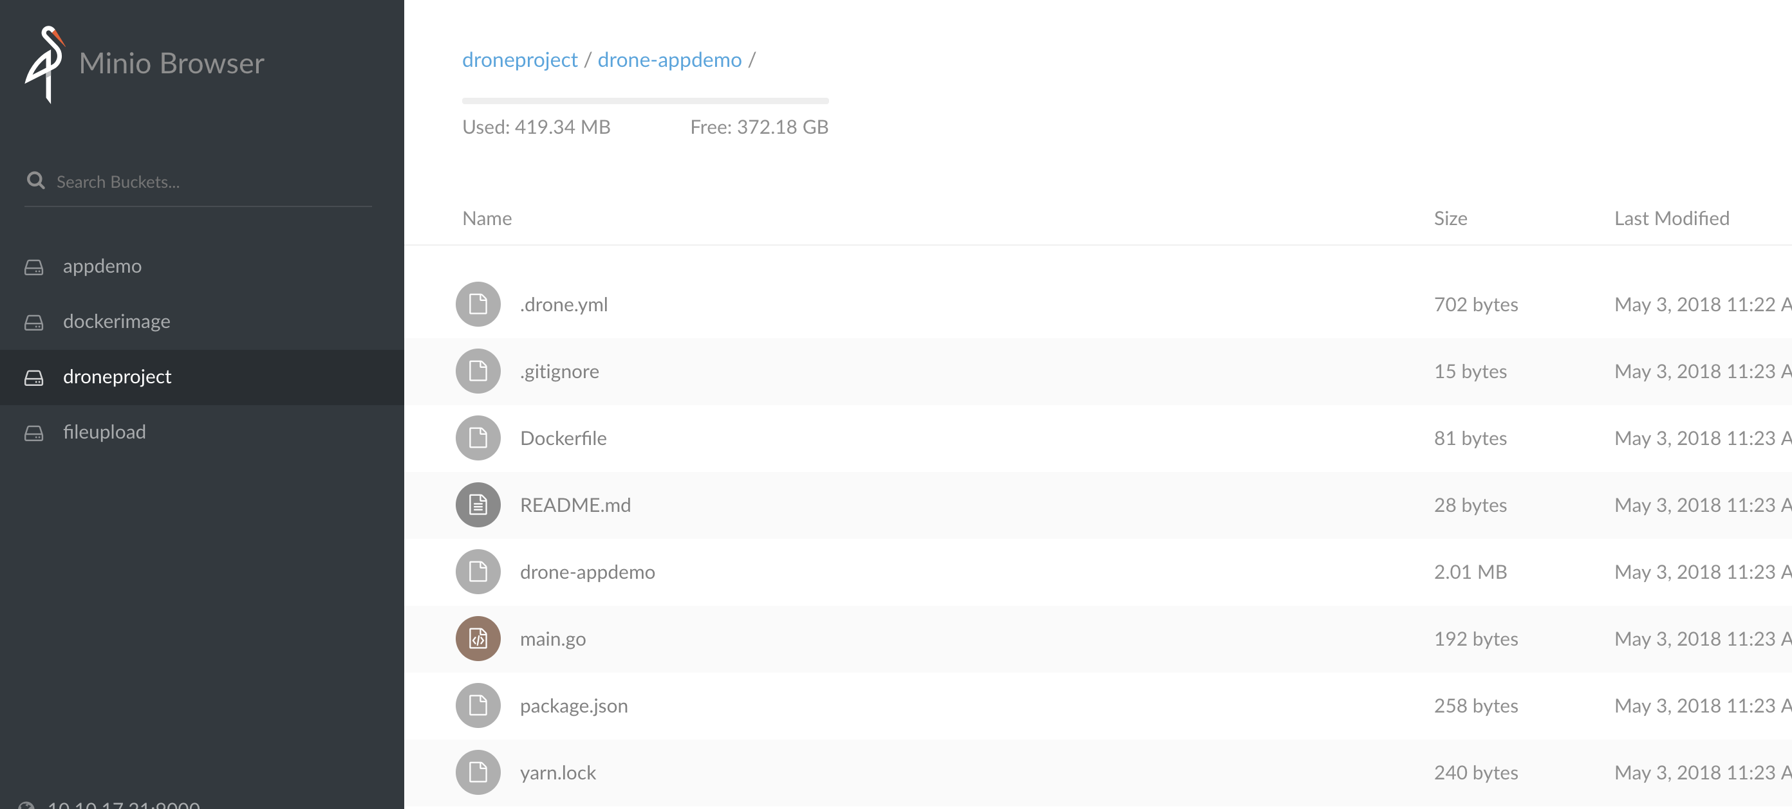Click drone-appdemo breadcrumb link
The width and height of the screenshot is (1792, 809).
click(x=669, y=60)
